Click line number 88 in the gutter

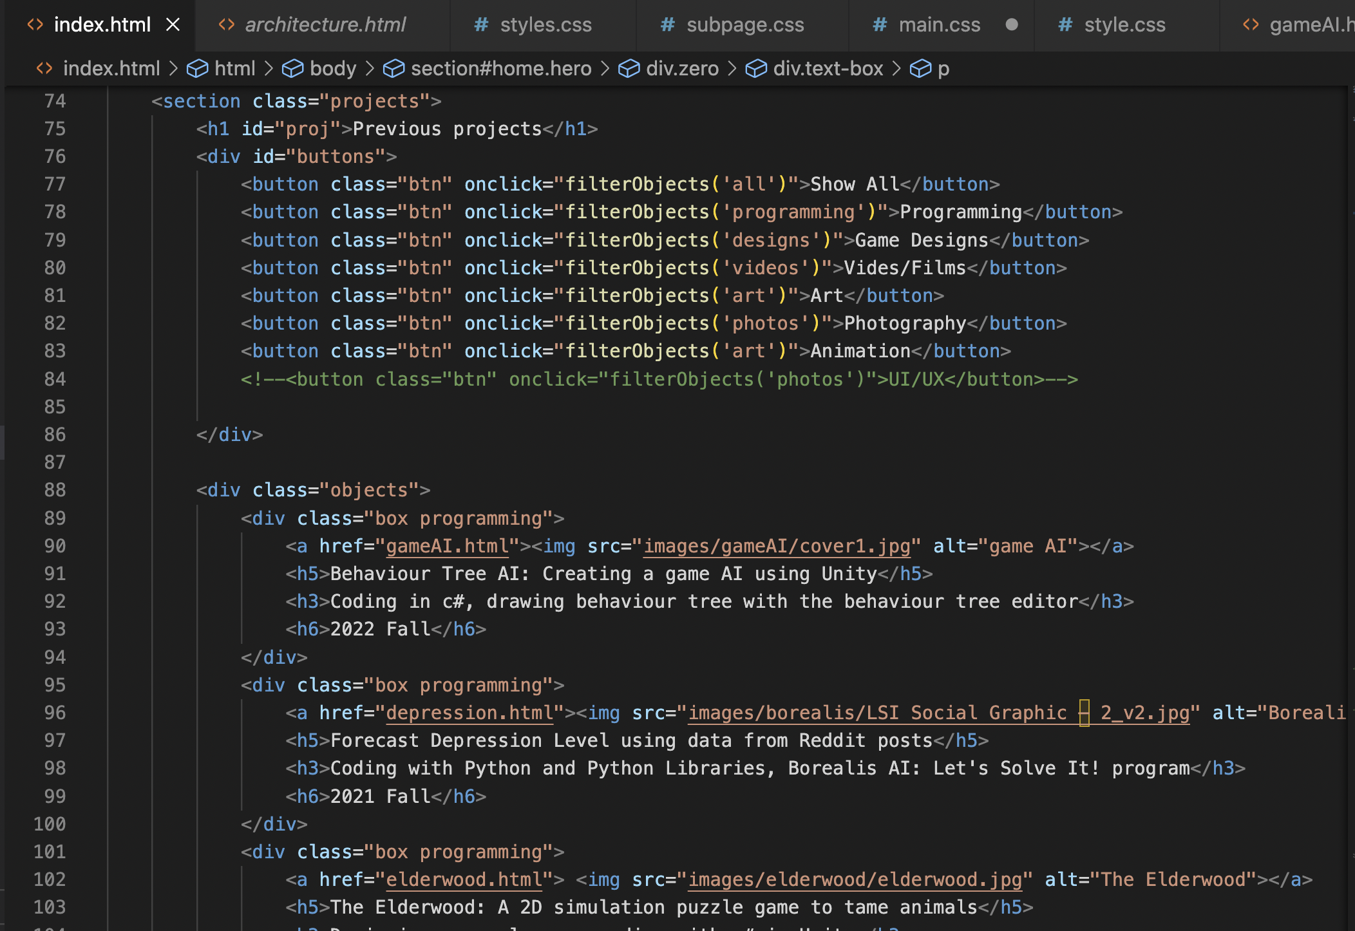tap(55, 490)
